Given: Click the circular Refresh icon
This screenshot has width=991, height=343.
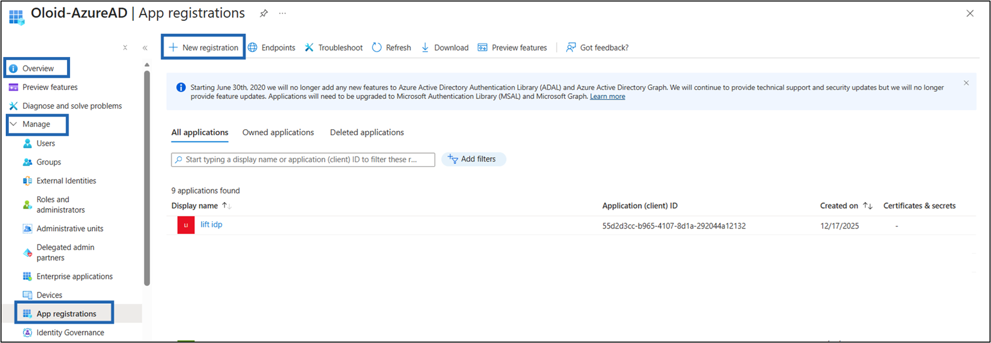Looking at the screenshot, I should (377, 48).
